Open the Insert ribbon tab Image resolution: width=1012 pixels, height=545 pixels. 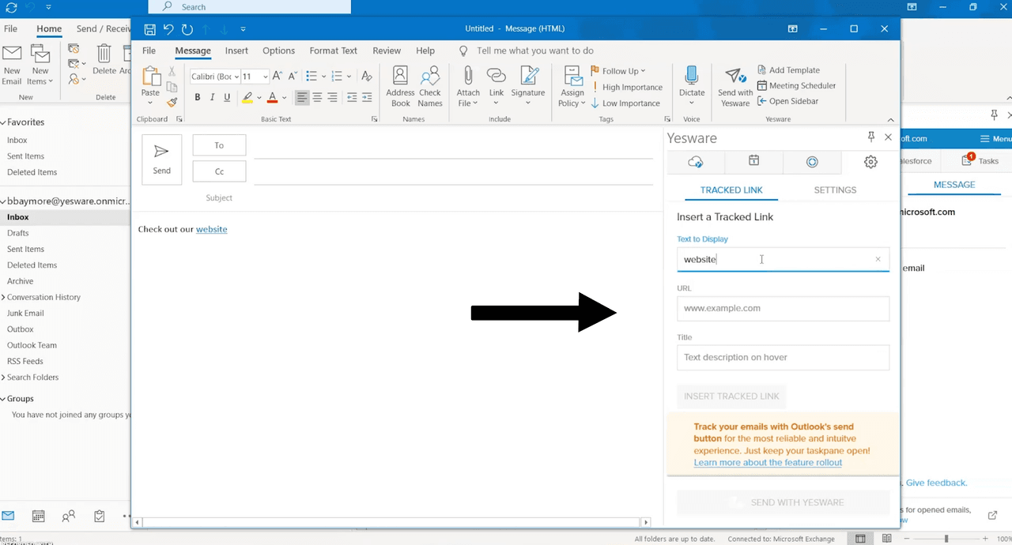[x=236, y=51]
